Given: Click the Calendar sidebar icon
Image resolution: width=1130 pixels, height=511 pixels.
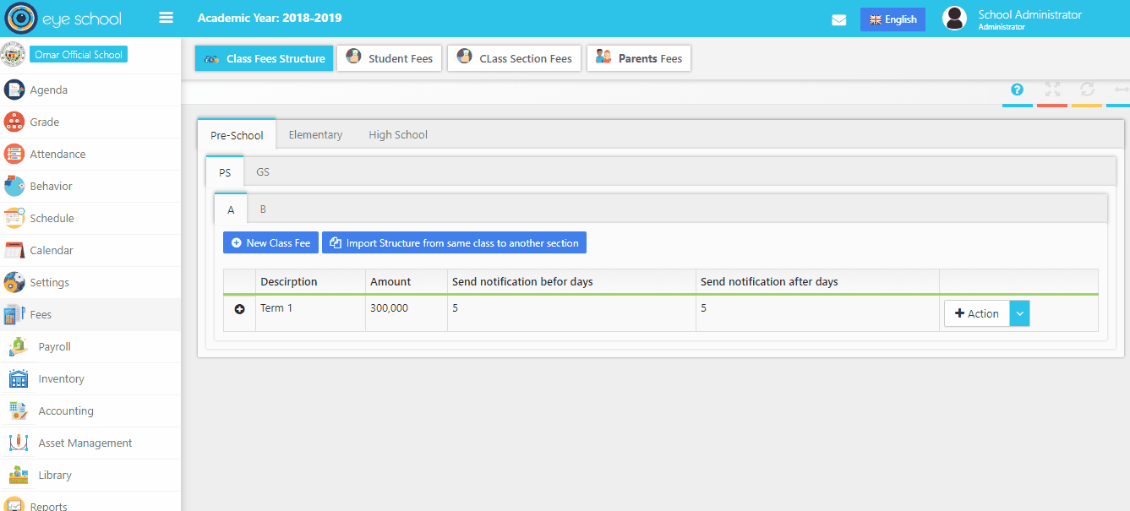Looking at the screenshot, I should point(14,250).
